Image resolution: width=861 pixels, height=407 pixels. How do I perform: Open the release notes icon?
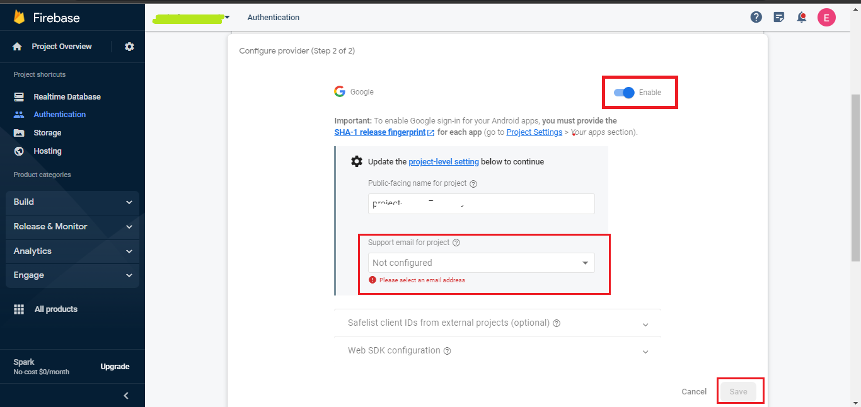pyautogui.click(x=779, y=18)
